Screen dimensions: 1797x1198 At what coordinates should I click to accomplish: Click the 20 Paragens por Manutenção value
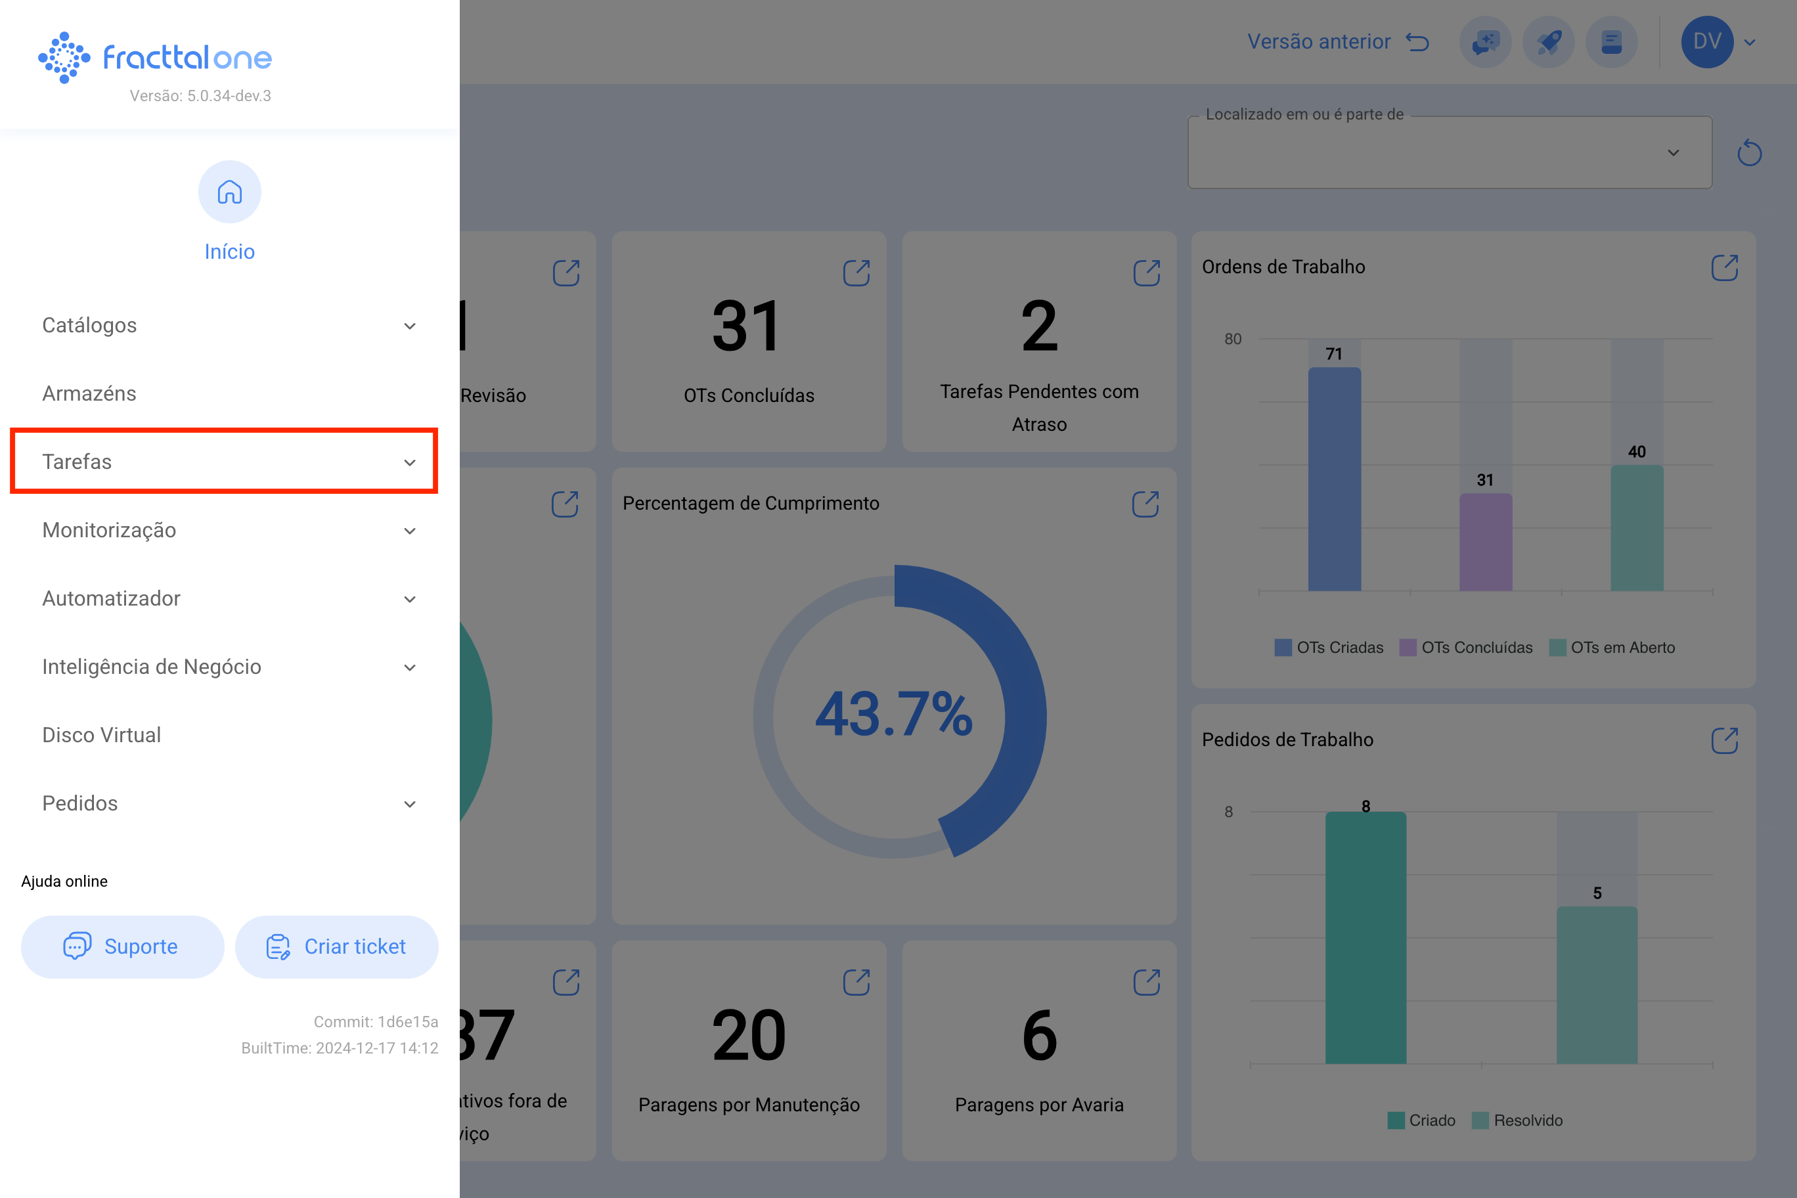tap(748, 1035)
